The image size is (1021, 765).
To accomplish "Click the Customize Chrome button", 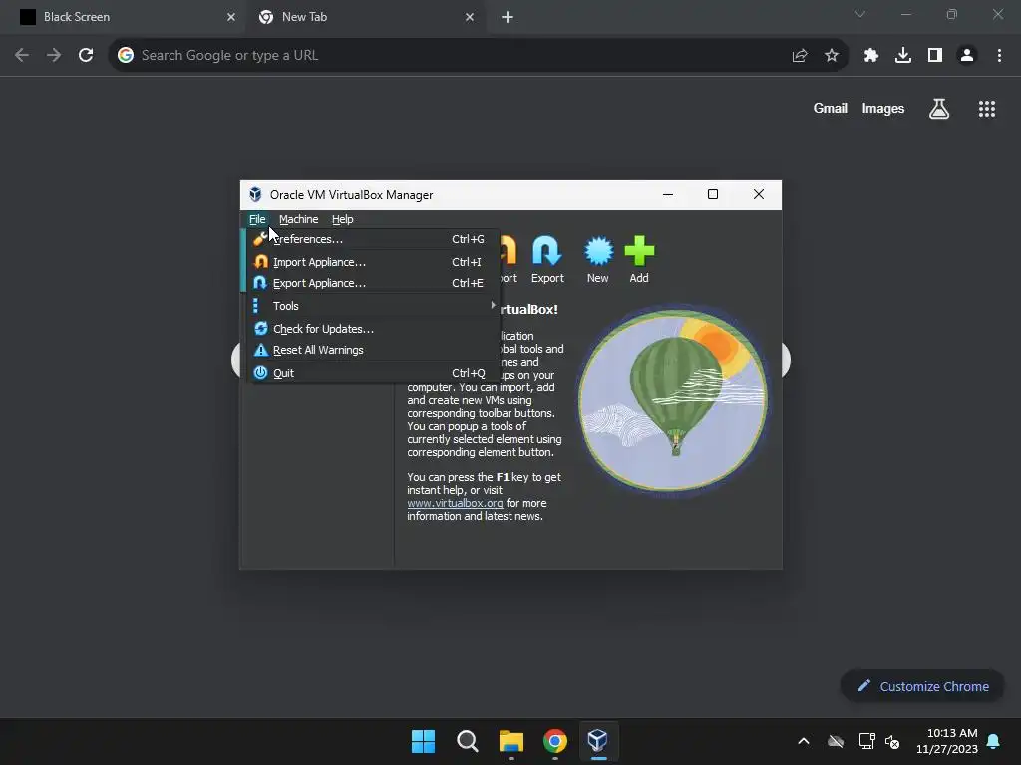I will click(922, 686).
